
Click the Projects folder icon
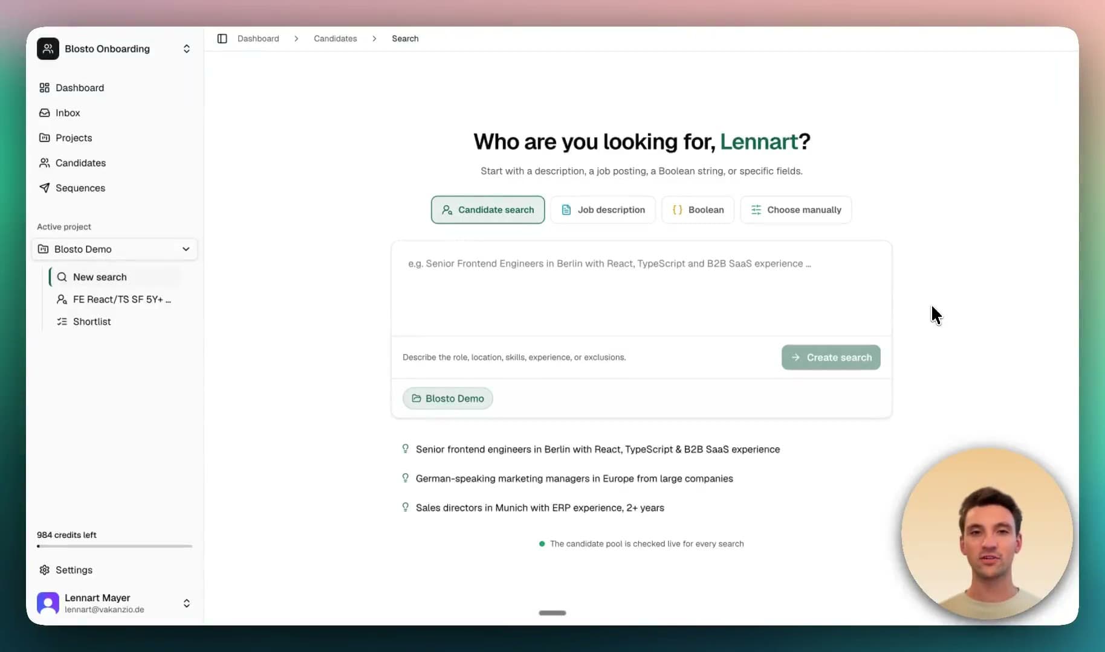(44, 138)
